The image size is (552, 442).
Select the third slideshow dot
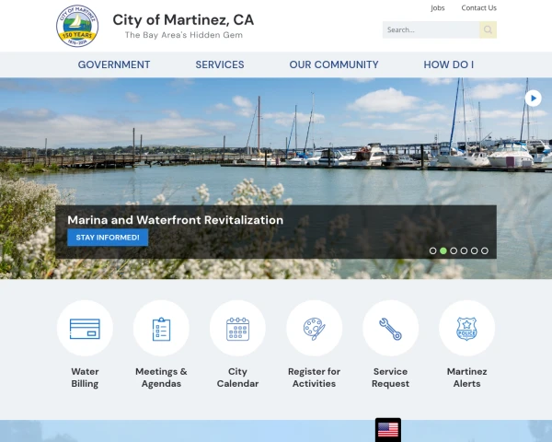pyautogui.click(x=454, y=250)
